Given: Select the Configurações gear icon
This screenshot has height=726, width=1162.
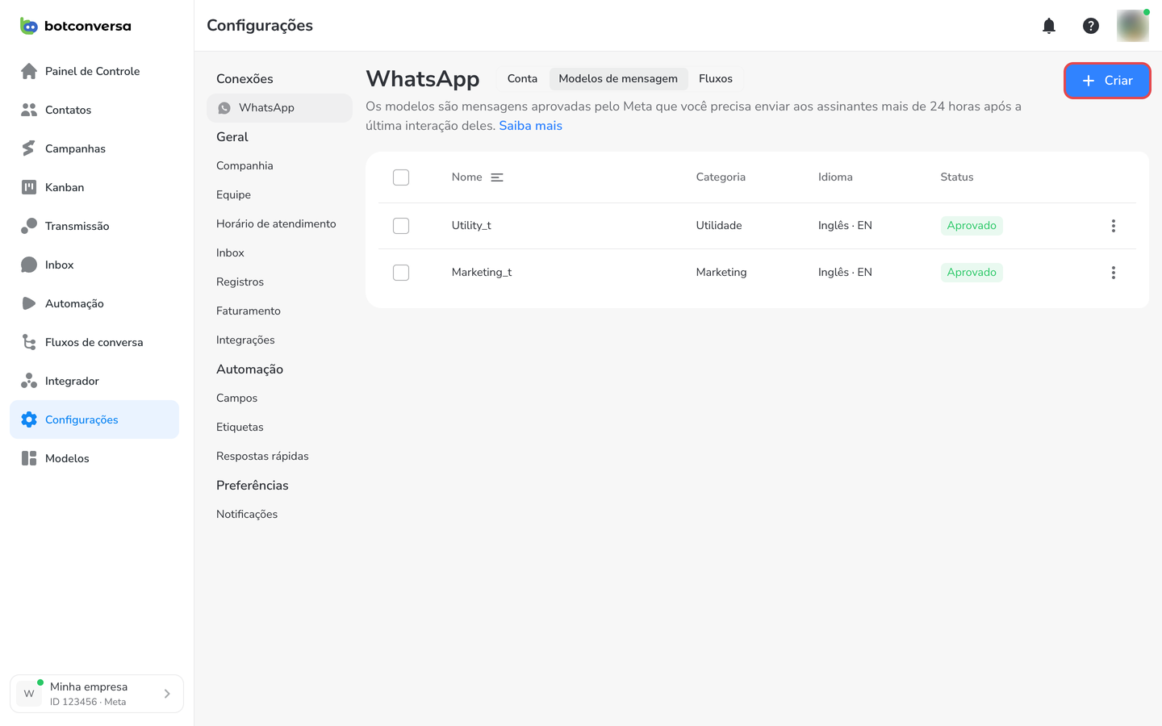Looking at the screenshot, I should point(29,419).
